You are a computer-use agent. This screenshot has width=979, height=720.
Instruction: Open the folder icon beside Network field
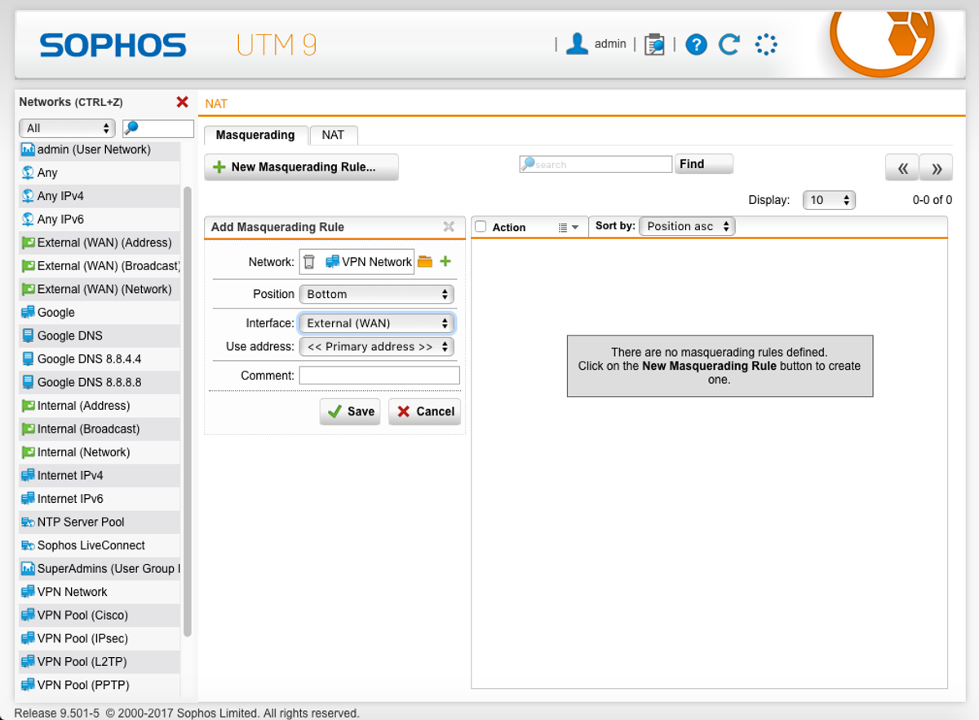tap(424, 262)
